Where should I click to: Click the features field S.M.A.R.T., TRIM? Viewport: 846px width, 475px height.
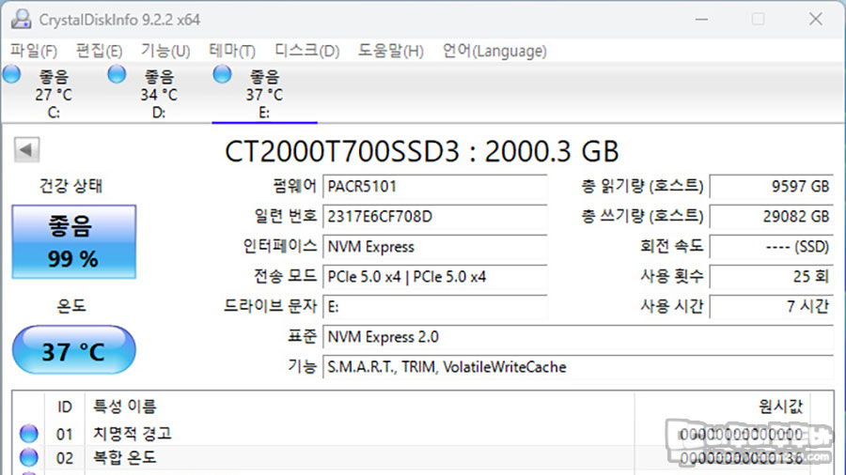tap(578, 367)
